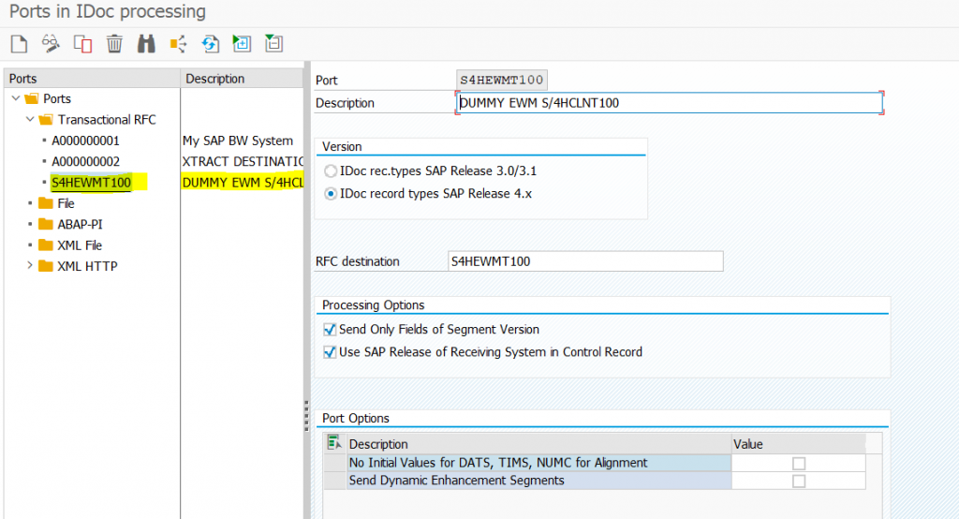
Task: Click the ABAP-PI folder icon
Action: pyautogui.click(x=46, y=224)
